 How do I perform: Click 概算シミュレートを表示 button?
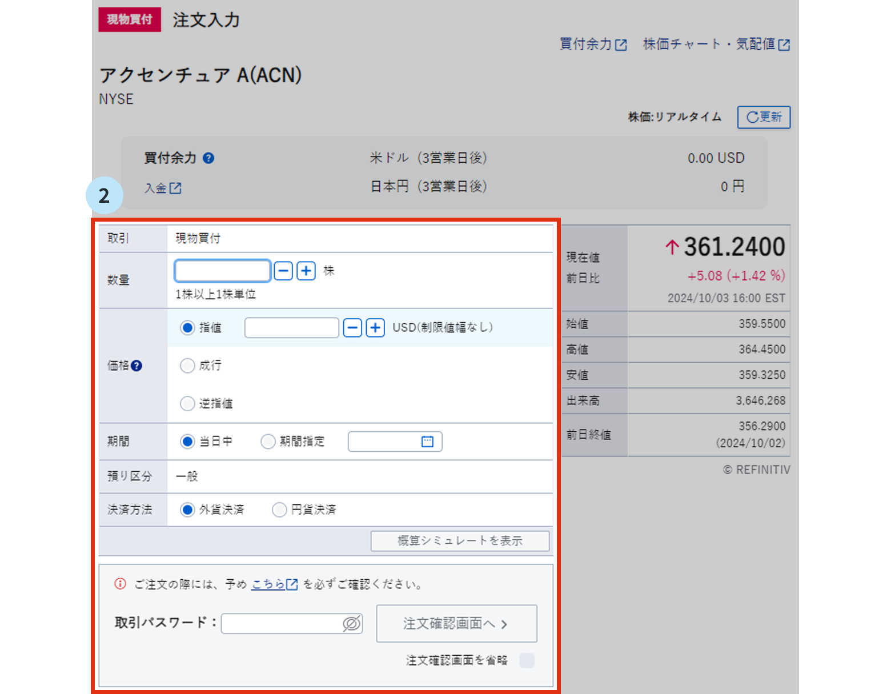click(460, 541)
